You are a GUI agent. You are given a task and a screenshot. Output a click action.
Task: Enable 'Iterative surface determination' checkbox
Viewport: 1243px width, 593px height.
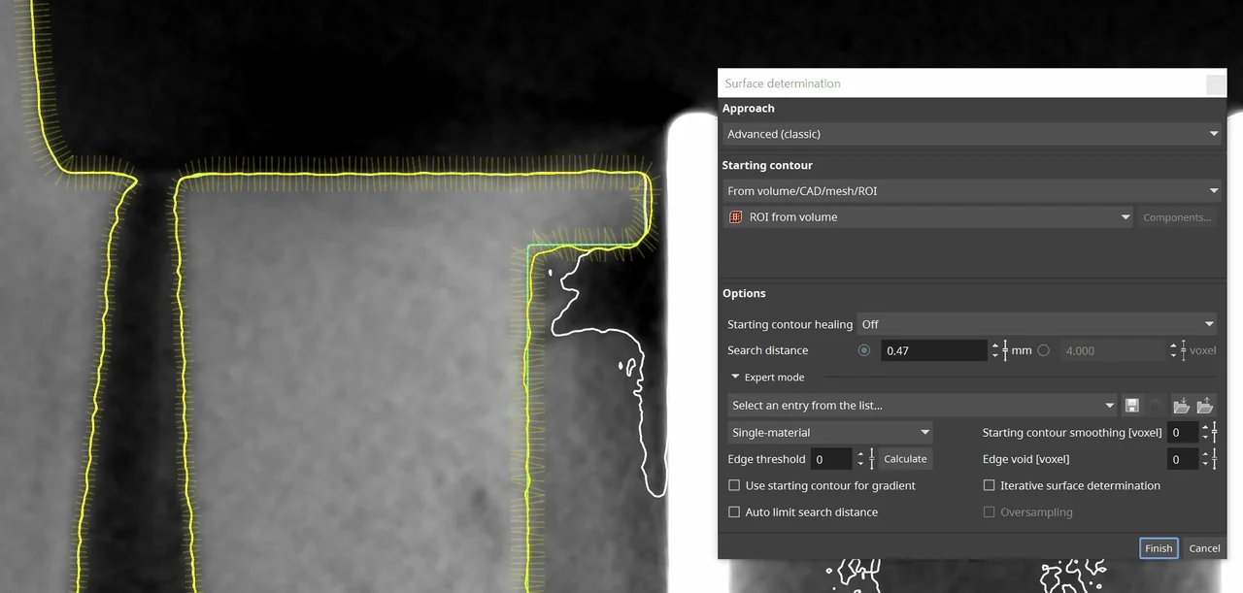coord(989,485)
